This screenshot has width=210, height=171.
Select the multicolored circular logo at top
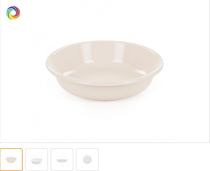point(13,13)
